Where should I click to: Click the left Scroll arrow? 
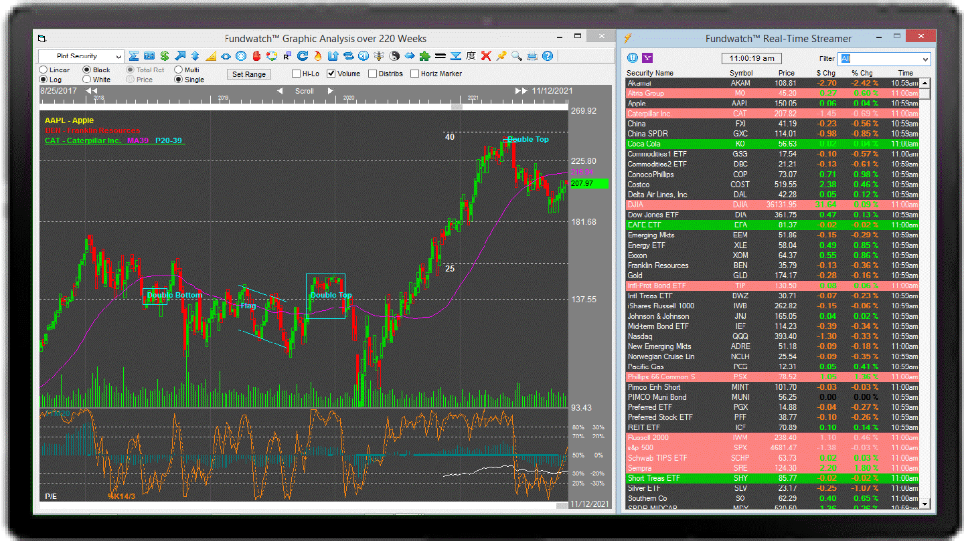click(280, 91)
